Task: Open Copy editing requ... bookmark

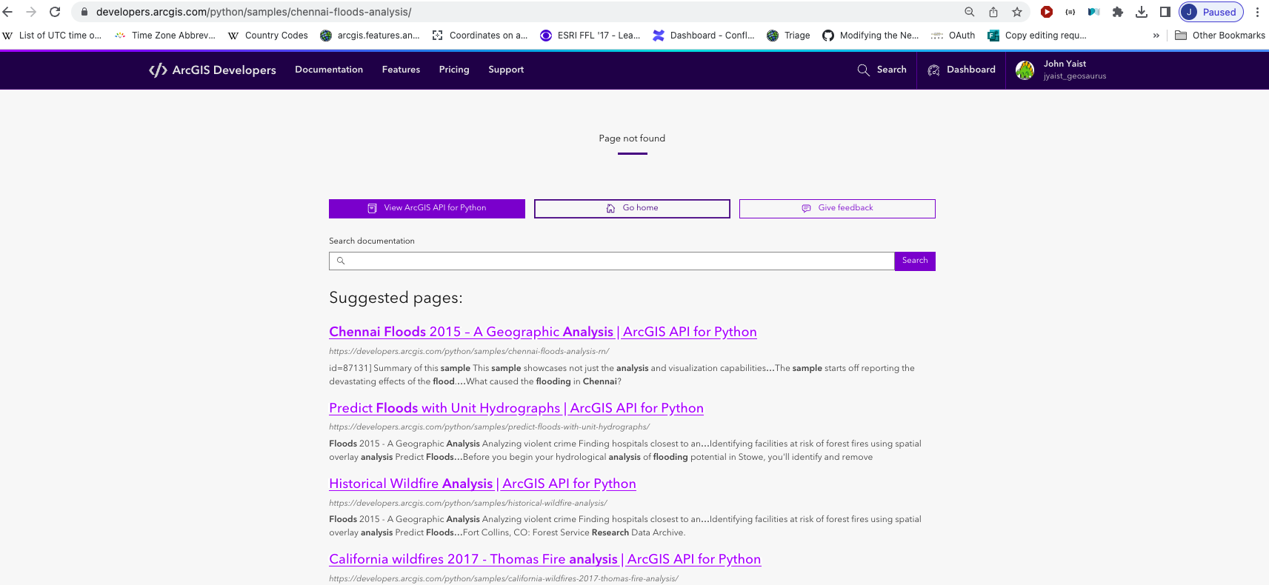Action: click(1037, 36)
